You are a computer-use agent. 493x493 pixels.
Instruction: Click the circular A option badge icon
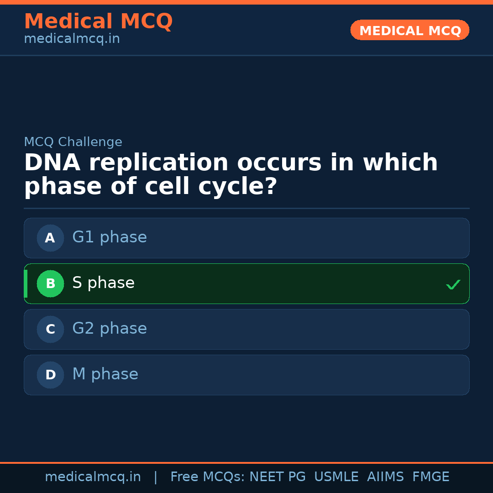(50, 238)
